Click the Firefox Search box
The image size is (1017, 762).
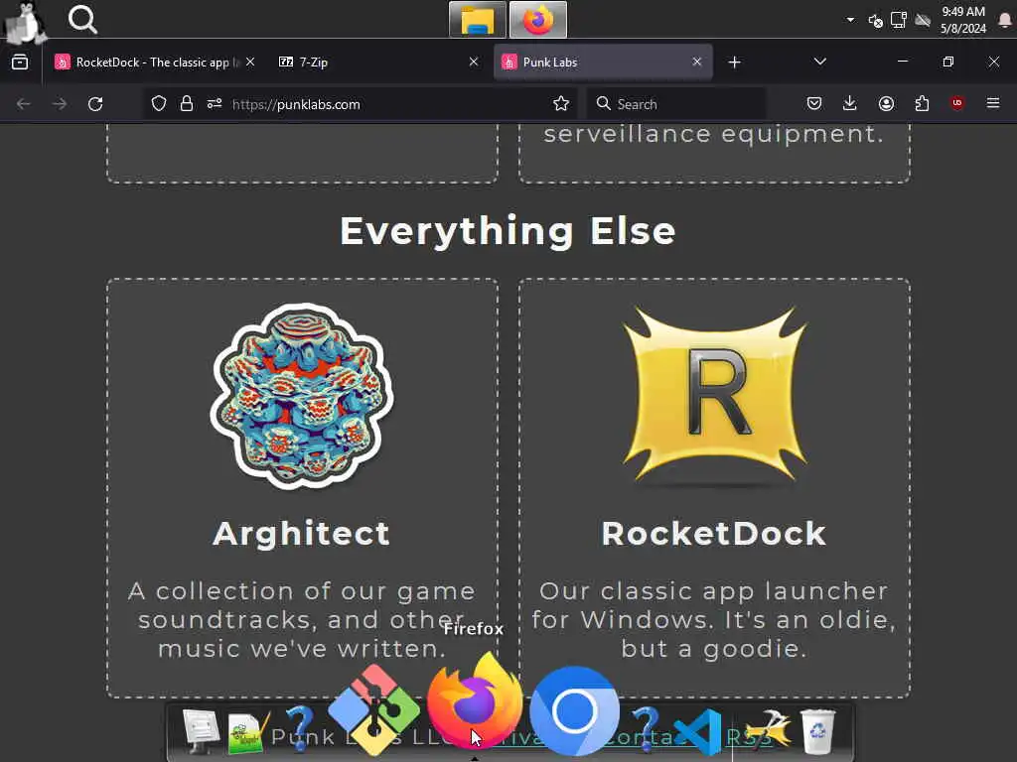[x=676, y=103]
